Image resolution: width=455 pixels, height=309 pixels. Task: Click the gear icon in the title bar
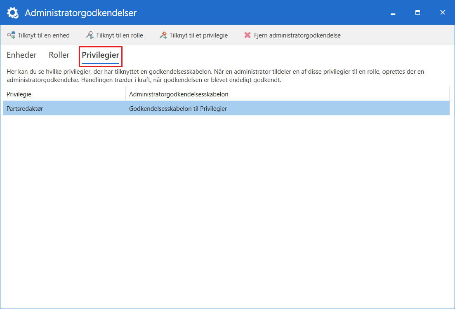click(x=13, y=13)
